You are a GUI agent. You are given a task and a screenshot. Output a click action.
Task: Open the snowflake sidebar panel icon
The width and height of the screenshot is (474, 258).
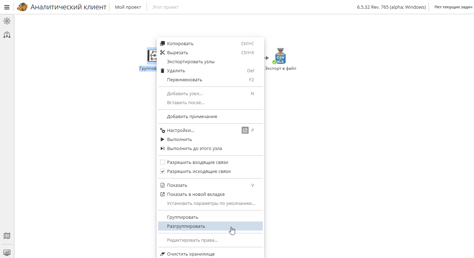click(7, 21)
